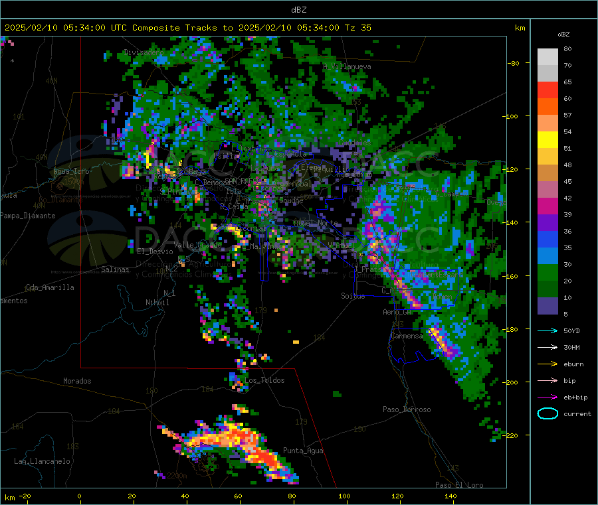Click the 'eburn' legend label
Screen dimensions: 598x505
pos(573,364)
